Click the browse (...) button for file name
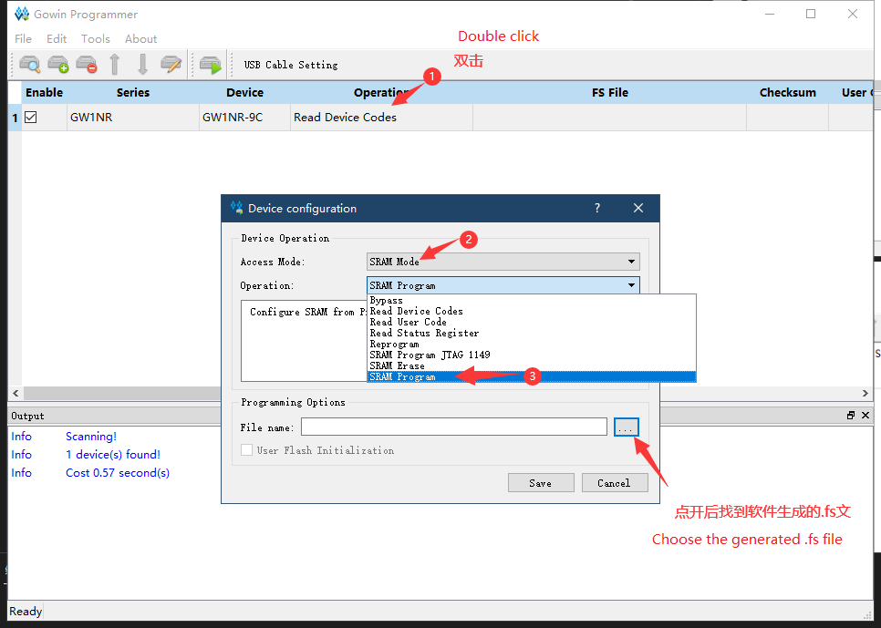The width and height of the screenshot is (881, 628). point(626,427)
